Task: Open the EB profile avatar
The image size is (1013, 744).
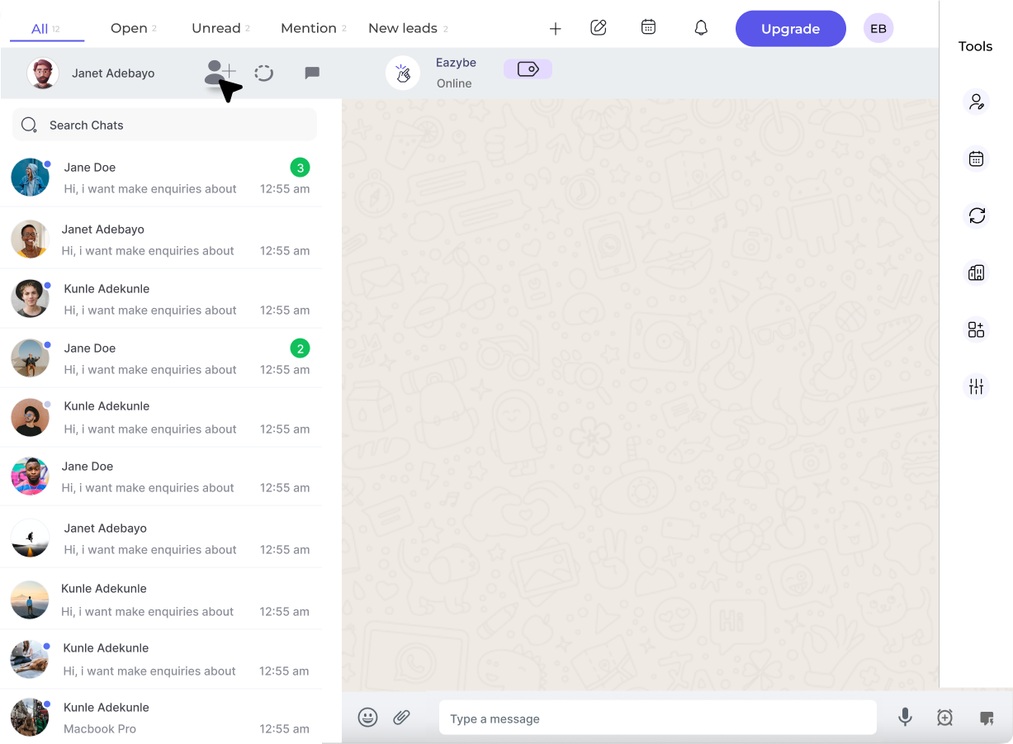Action: [x=878, y=27]
